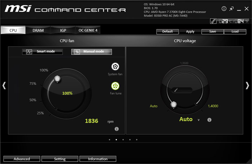This screenshot has height=164, width=252.
Task: Switch to the CPU tab
Action: click(13, 30)
